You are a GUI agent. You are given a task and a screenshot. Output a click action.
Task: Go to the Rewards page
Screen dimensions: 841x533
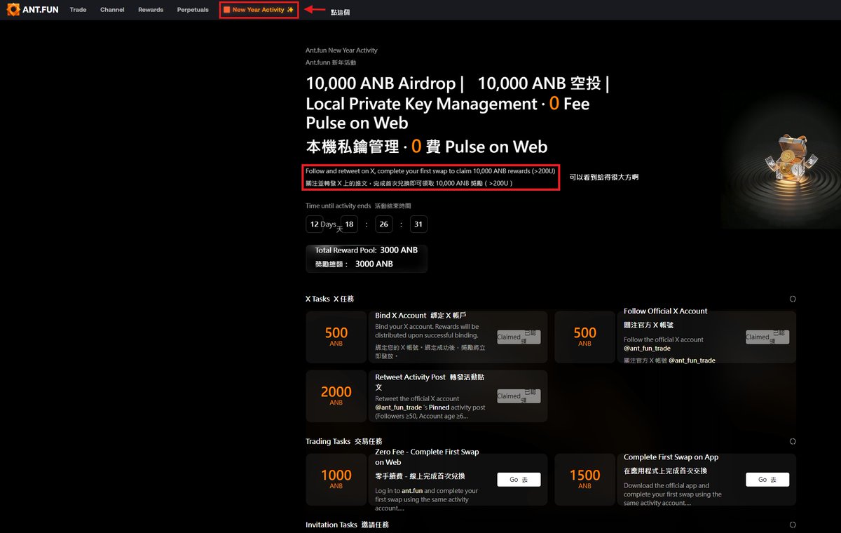[151, 10]
